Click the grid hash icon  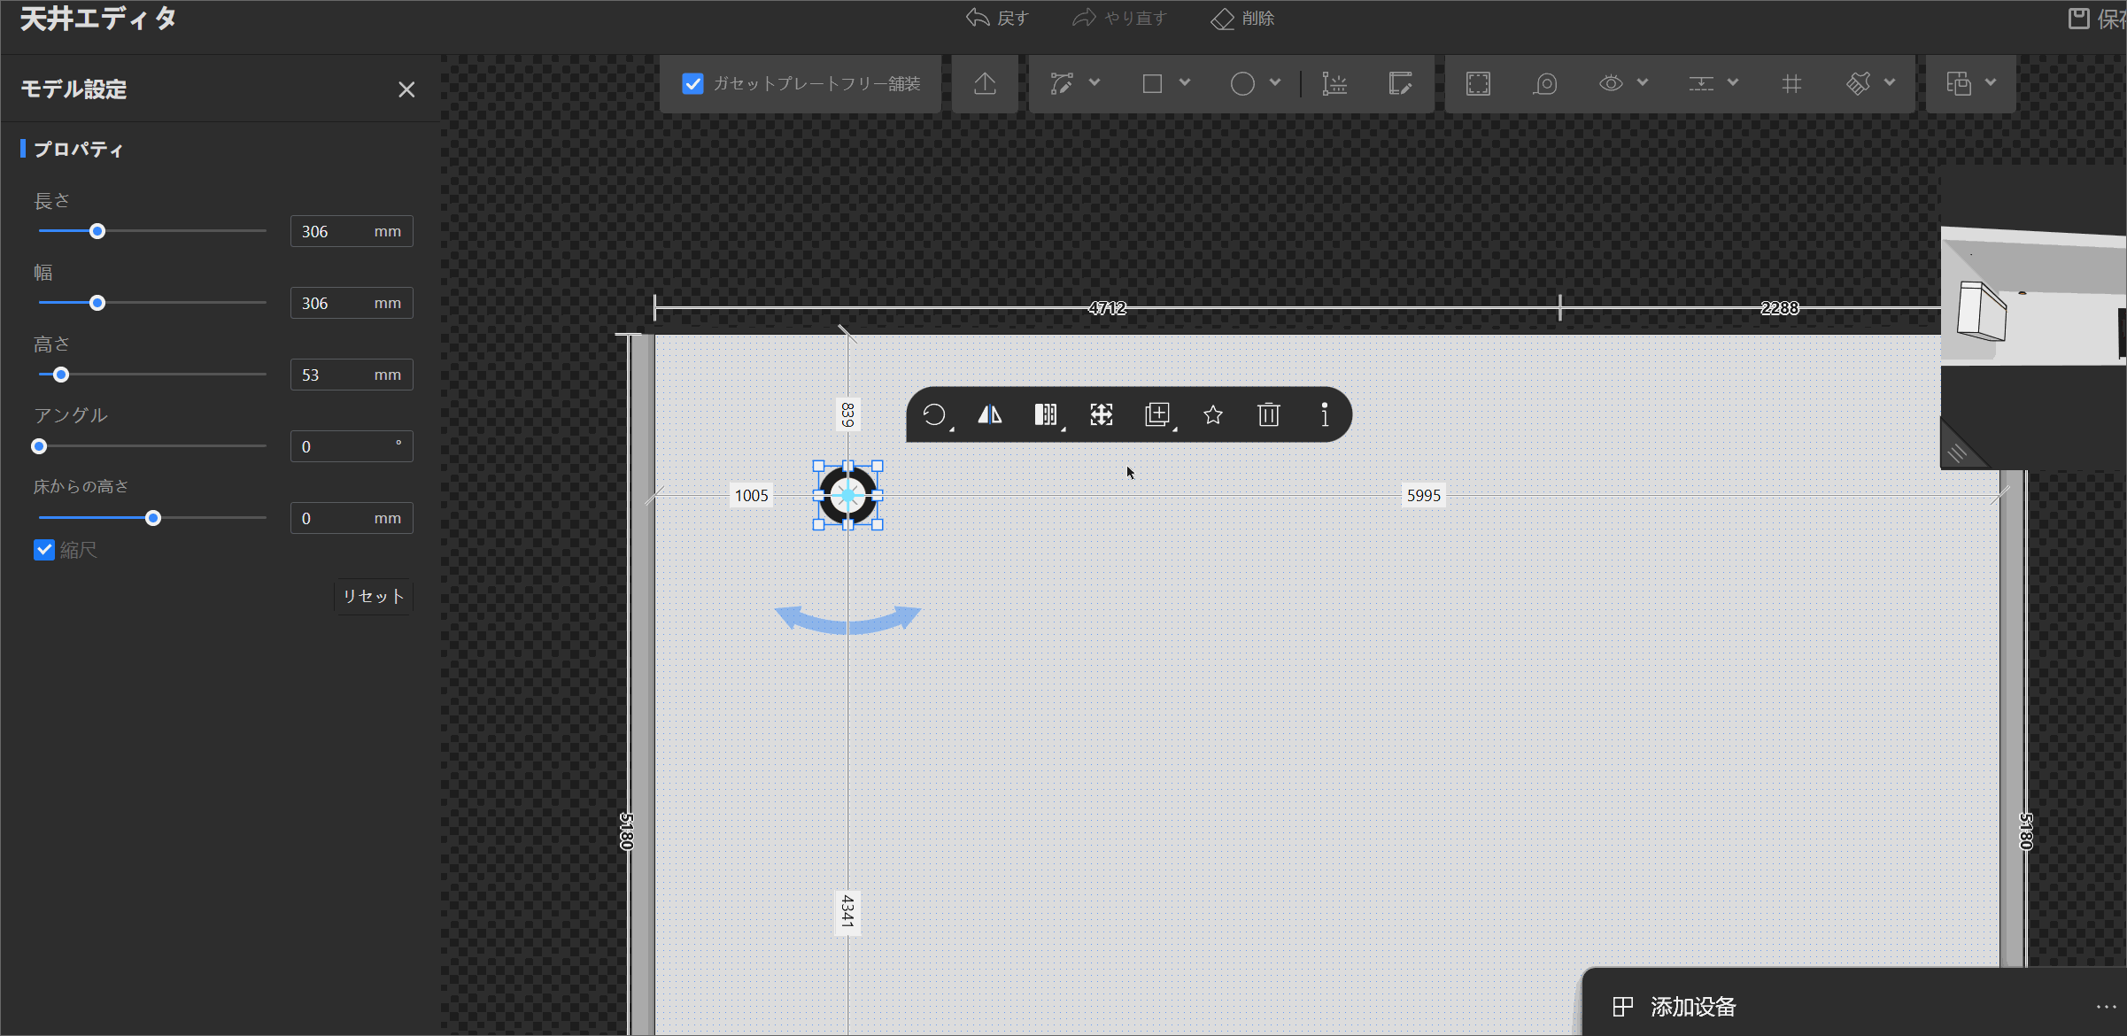pyautogui.click(x=1791, y=84)
